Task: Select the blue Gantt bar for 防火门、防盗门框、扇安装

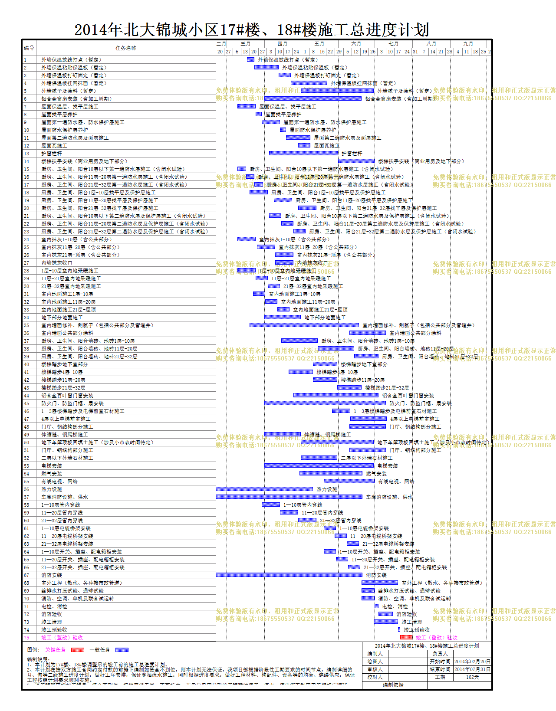Action: coord(325,403)
